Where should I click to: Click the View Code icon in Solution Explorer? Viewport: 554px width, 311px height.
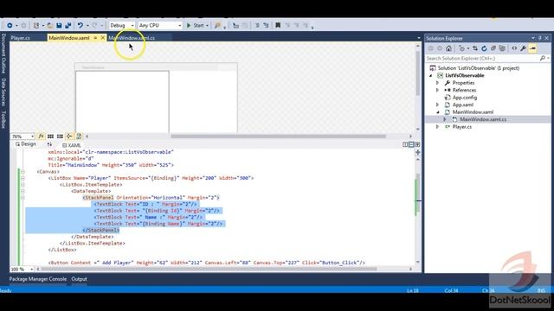[x=514, y=48]
